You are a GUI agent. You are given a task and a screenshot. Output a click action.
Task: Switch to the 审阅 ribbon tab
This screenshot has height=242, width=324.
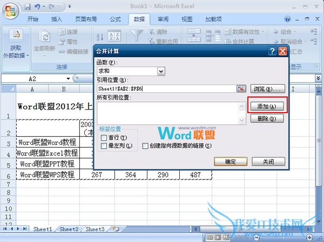tap(163, 19)
